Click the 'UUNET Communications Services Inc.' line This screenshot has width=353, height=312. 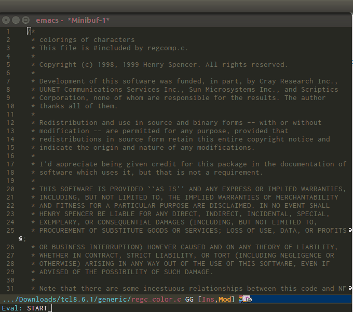(185, 90)
